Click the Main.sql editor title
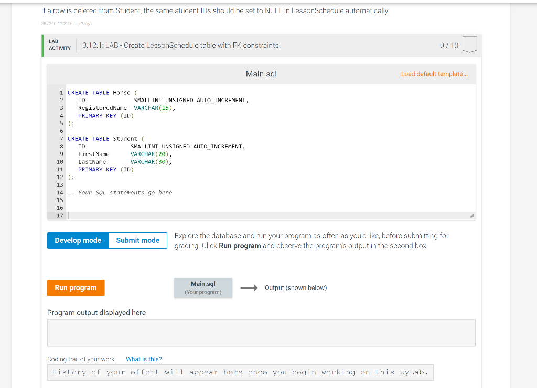The height and width of the screenshot is (388, 537). [261, 74]
